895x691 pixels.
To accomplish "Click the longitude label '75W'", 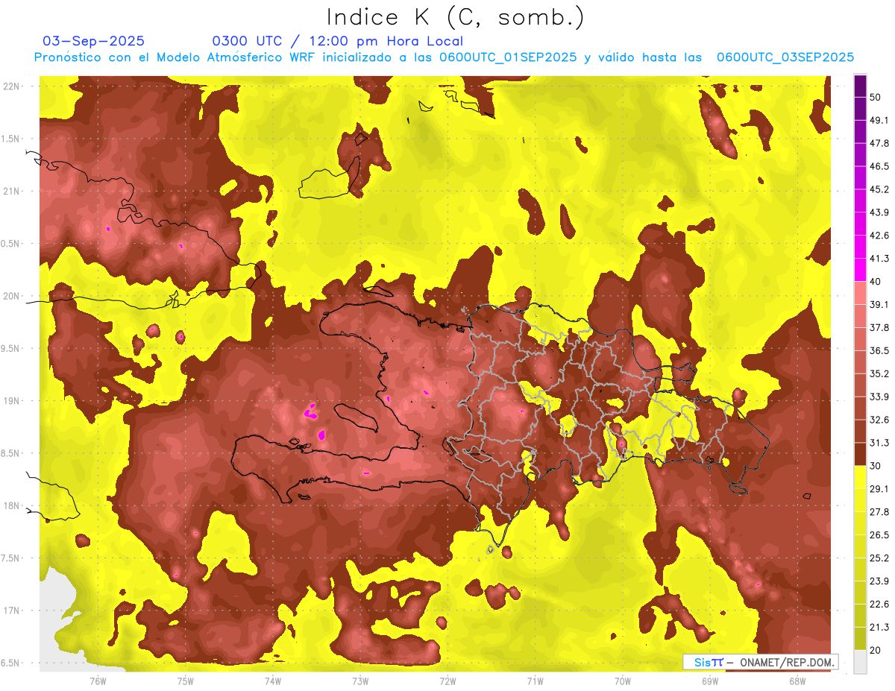I will (186, 681).
